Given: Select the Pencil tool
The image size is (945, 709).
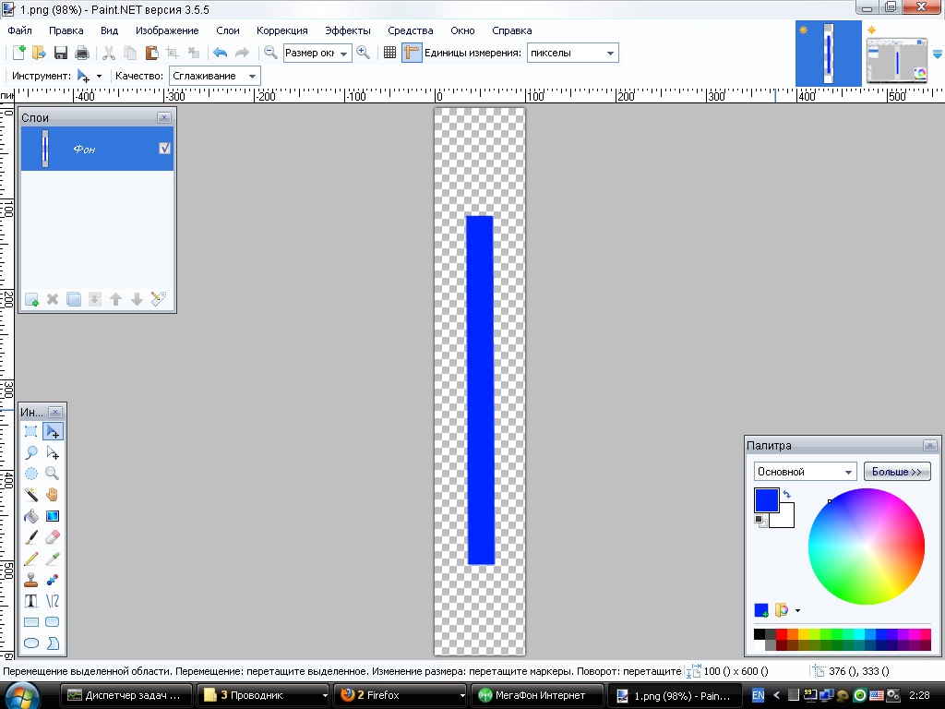Looking at the screenshot, I should click(x=30, y=559).
